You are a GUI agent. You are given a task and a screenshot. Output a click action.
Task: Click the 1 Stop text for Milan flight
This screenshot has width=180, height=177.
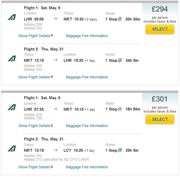[x=111, y=109]
